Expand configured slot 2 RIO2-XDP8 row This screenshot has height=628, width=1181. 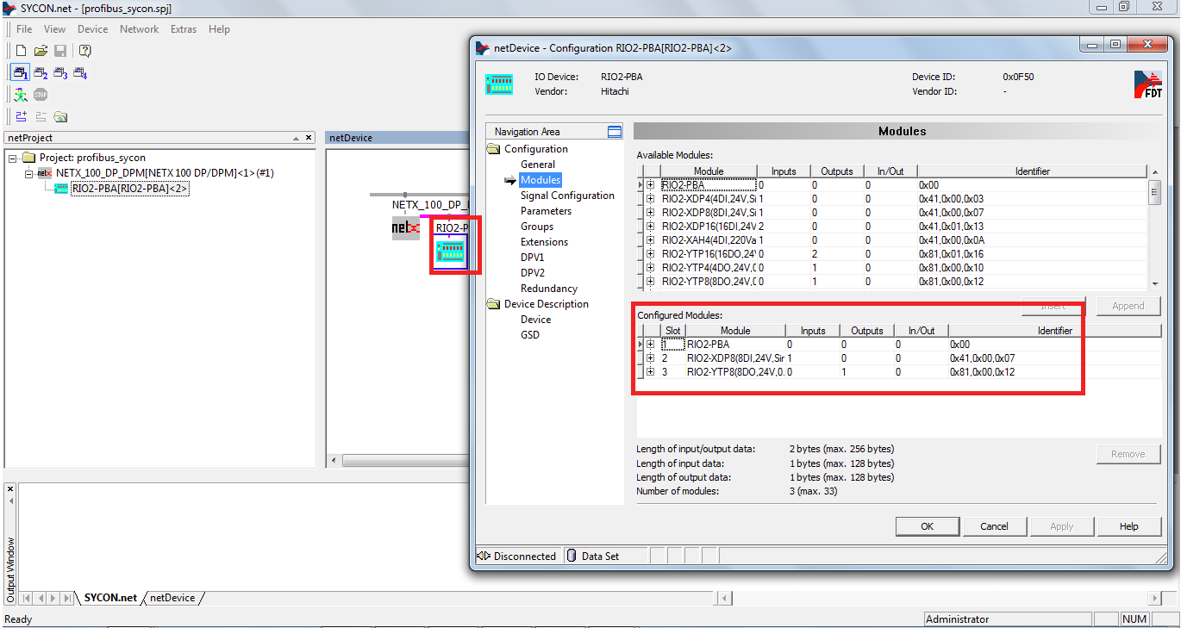[650, 358]
